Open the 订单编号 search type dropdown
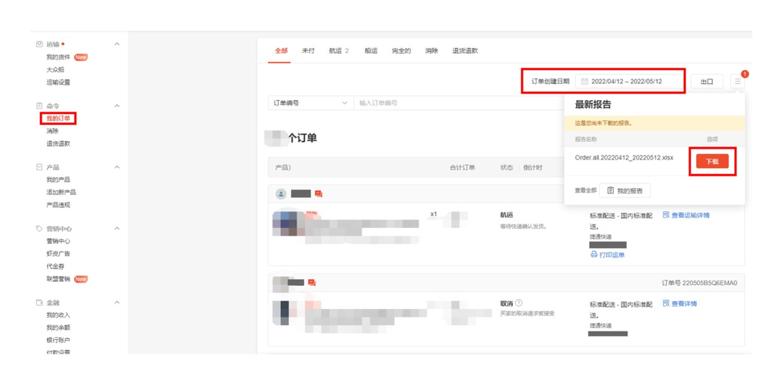Screen dimensions: 772x376 (310, 103)
